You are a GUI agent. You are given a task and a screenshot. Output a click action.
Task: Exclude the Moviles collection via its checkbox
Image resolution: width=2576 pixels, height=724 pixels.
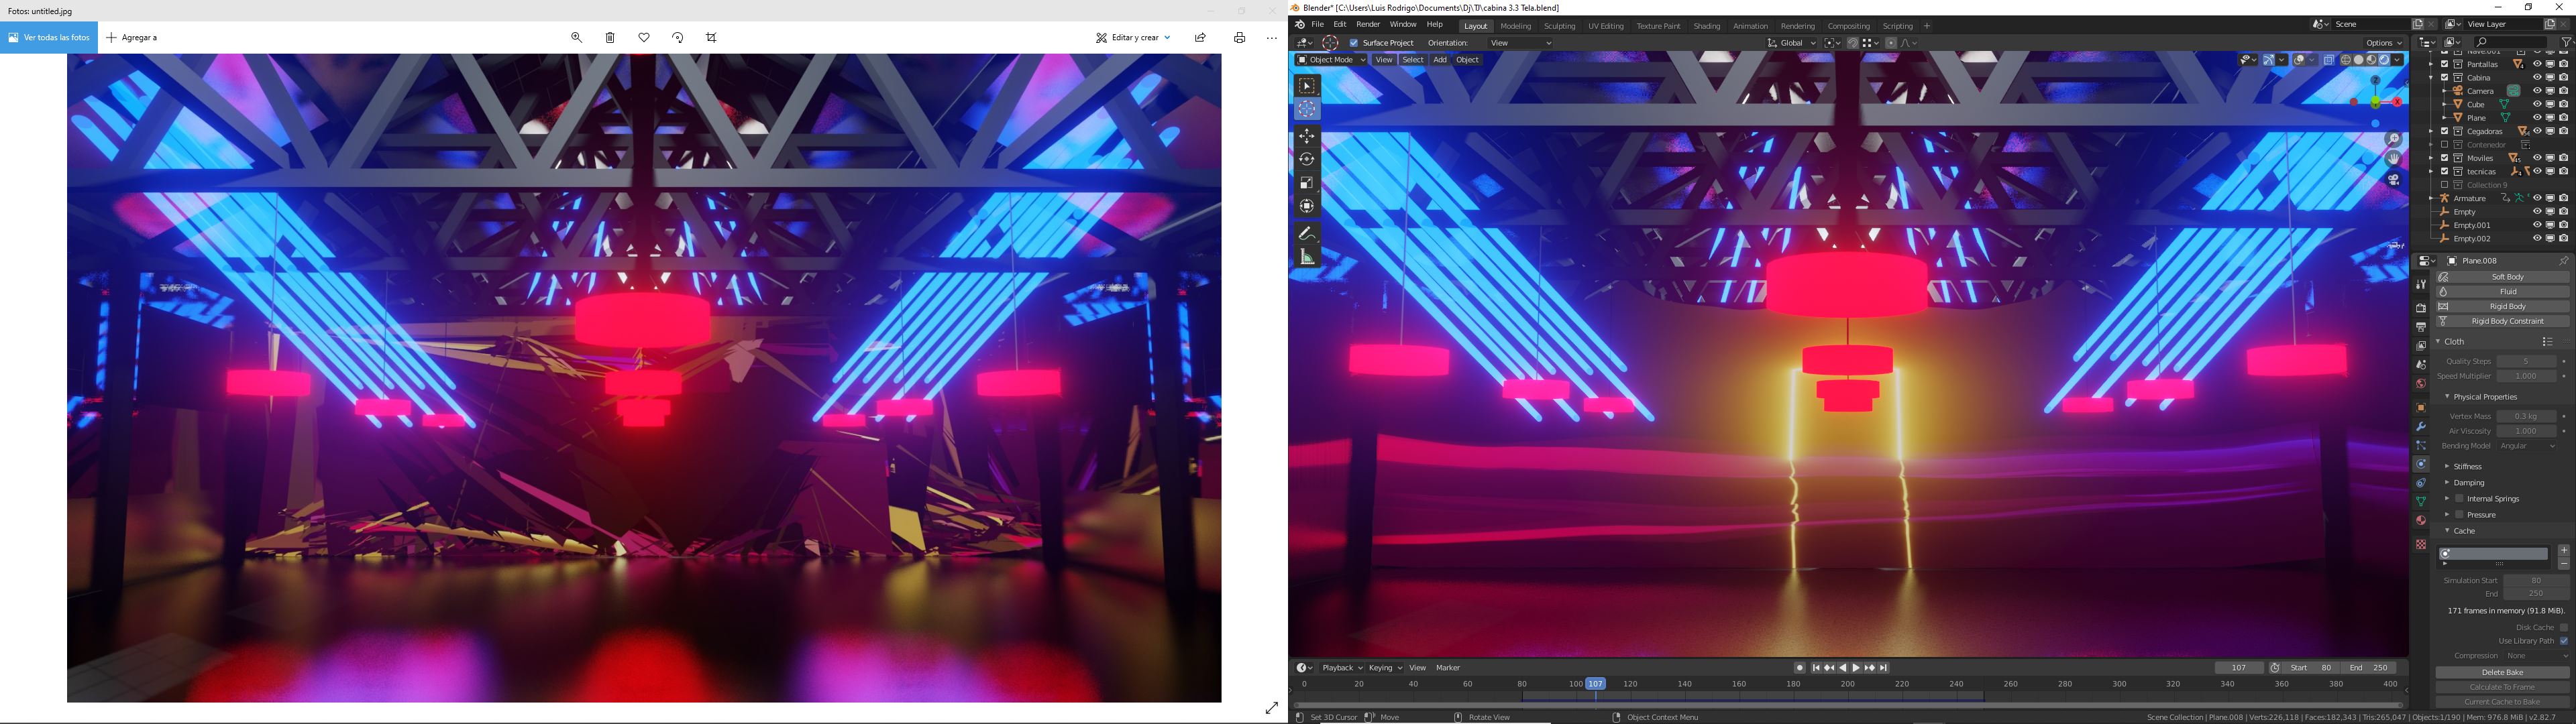[x=2444, y=158]
